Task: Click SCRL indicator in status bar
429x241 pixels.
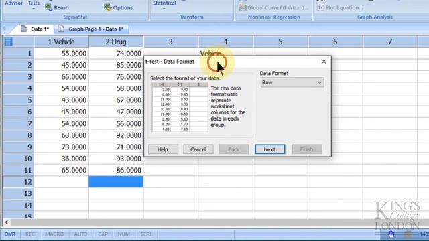Action: (x=146, y=234)
